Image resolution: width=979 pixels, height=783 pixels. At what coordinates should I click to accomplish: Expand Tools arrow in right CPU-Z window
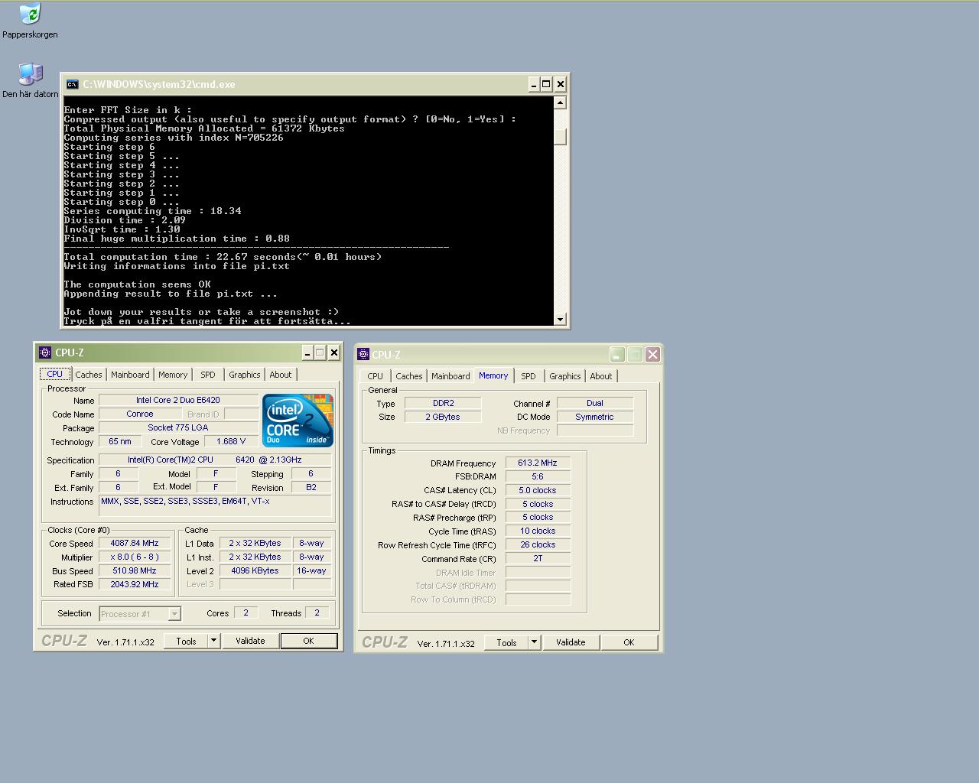point(535,642)
